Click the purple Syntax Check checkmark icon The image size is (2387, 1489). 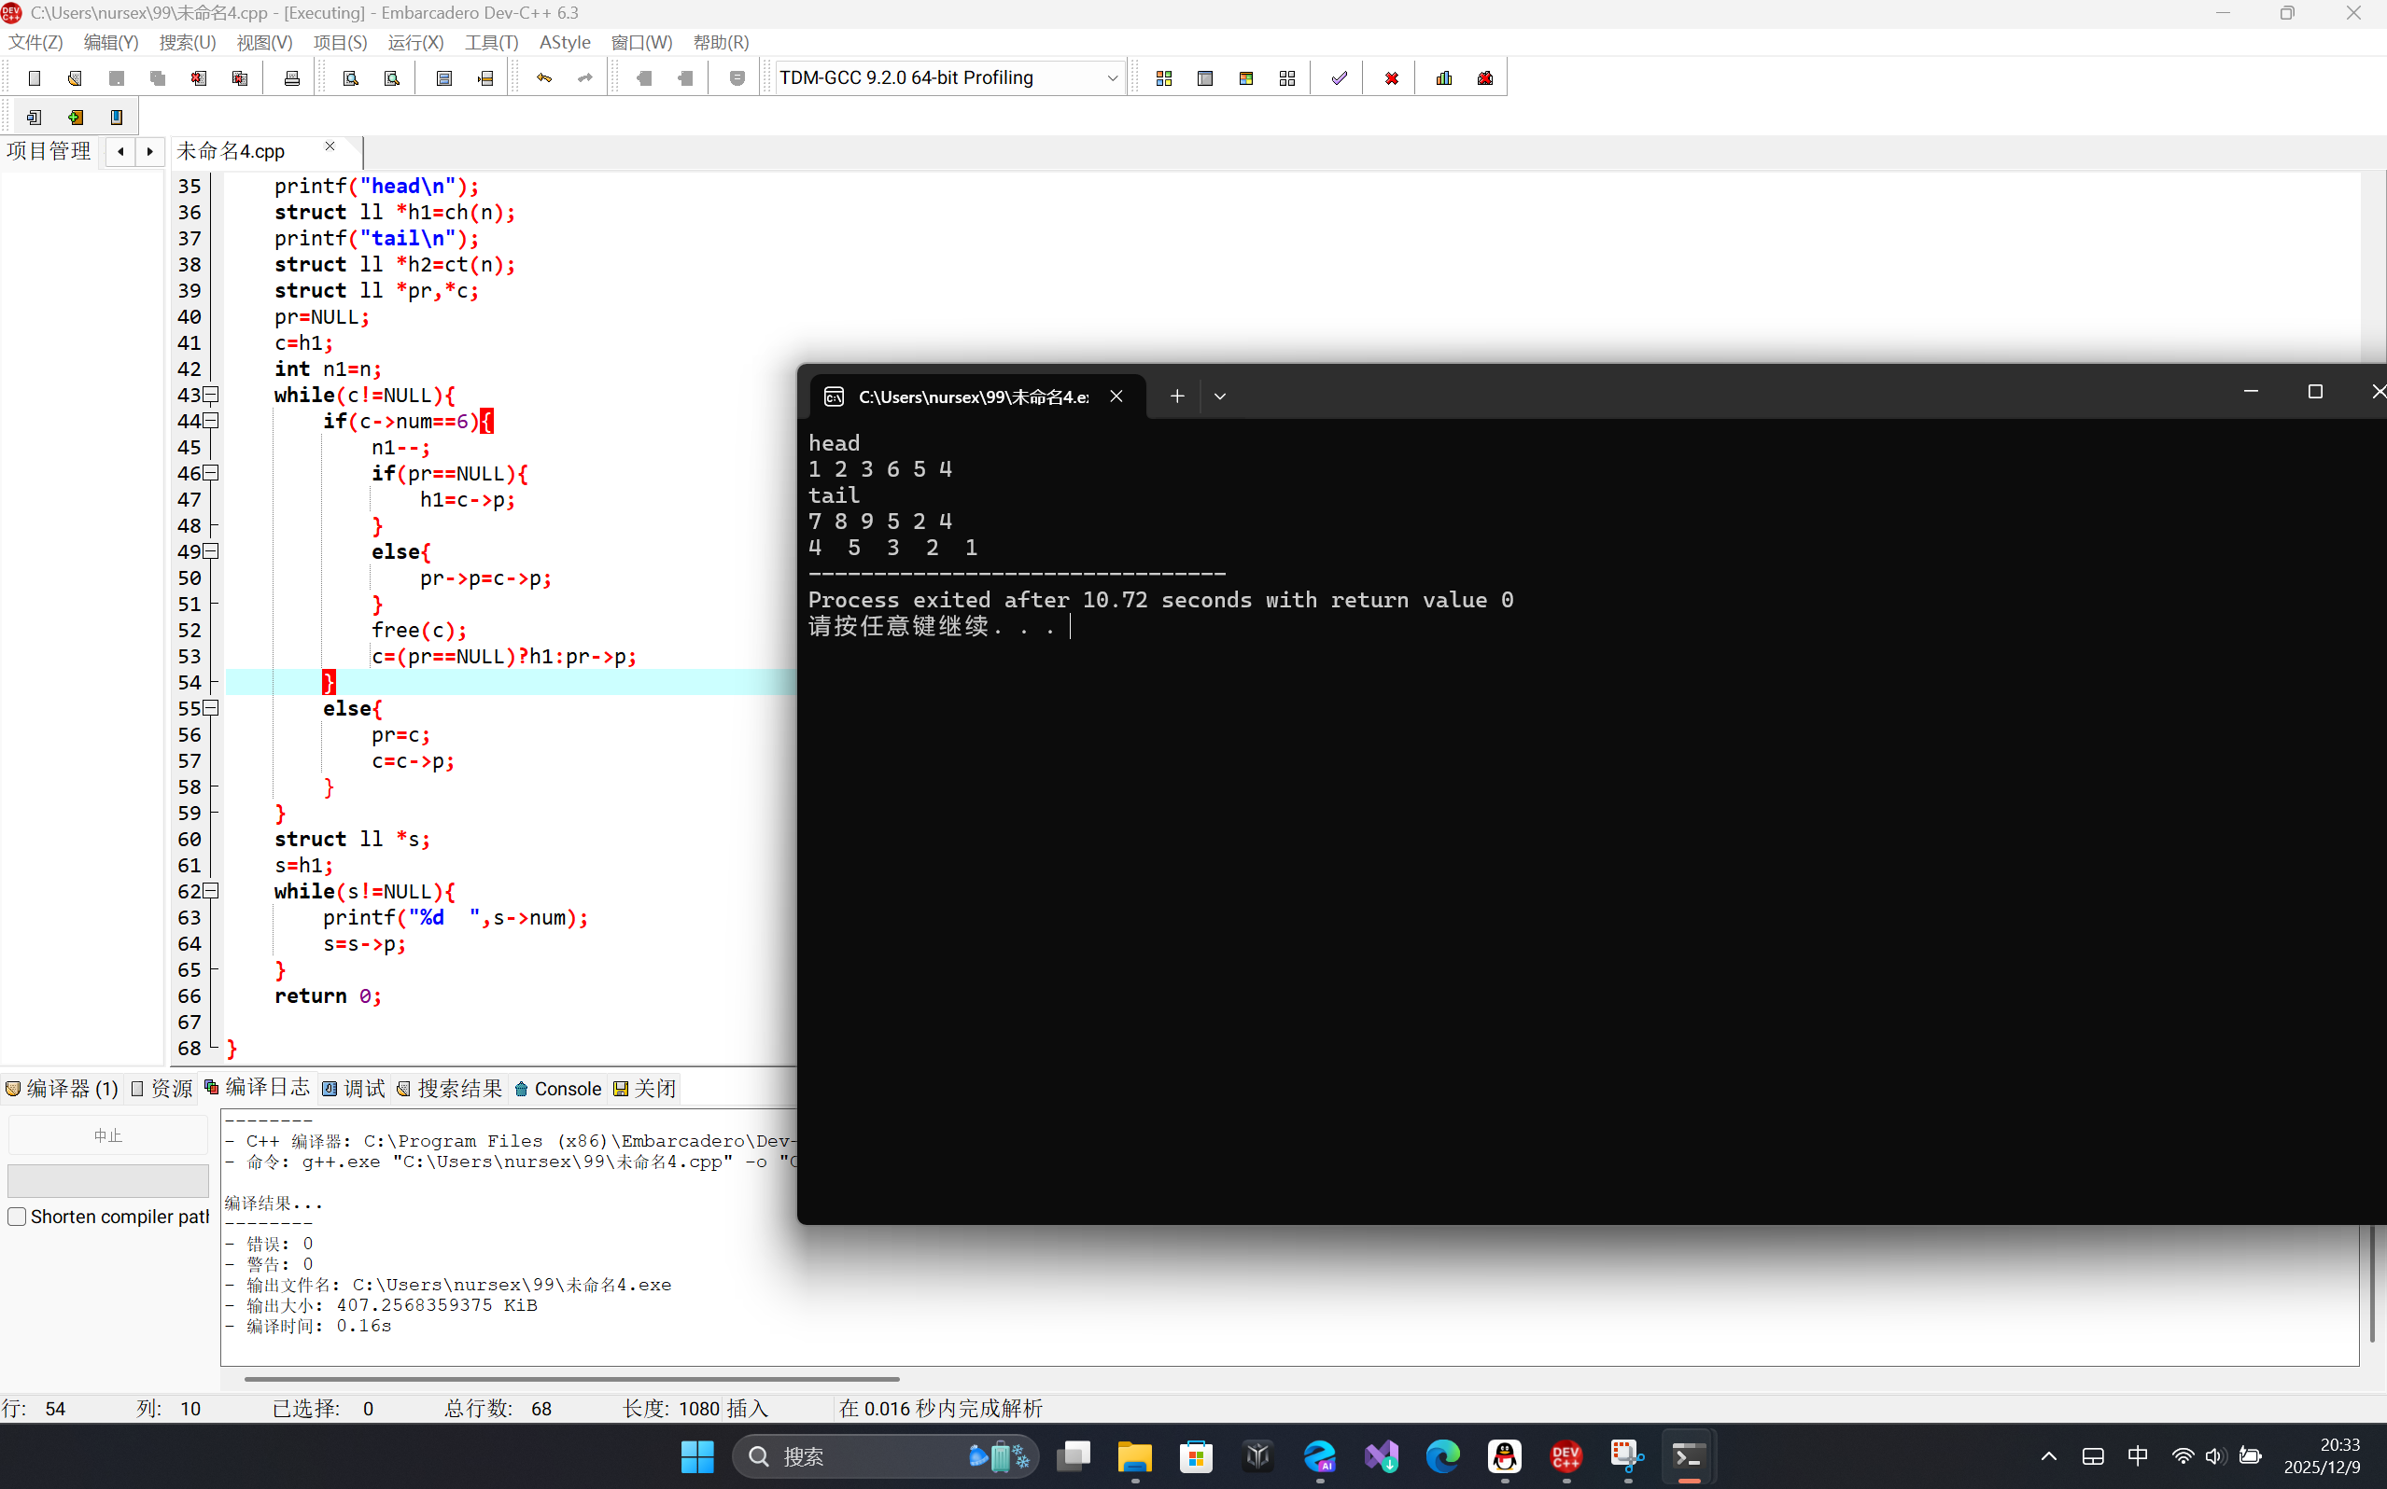tap(1339, 77)
